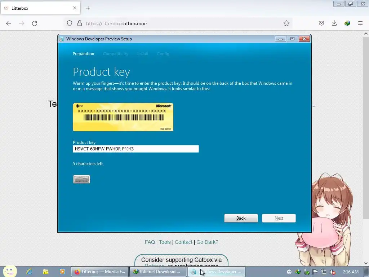369x277 pixels.
Task: Click the Next button in setup
Action: 279,218
